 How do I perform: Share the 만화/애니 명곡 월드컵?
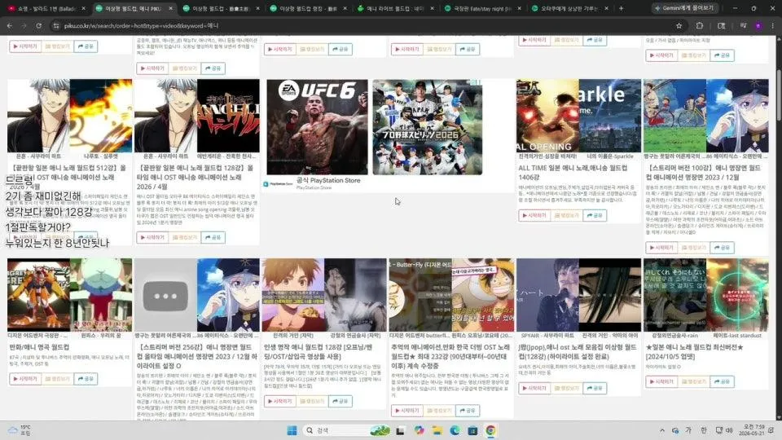point(86,379)
